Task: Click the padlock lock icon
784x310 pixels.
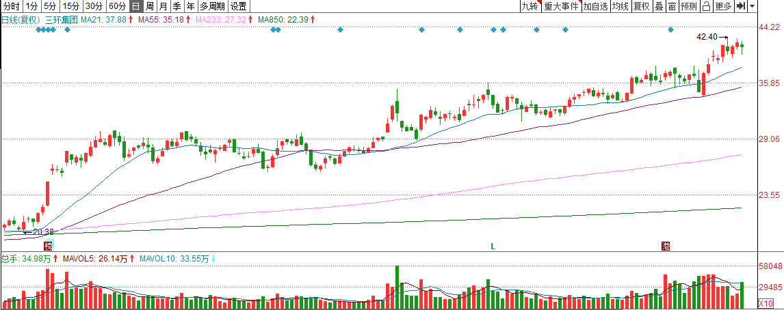Action: [706, 7]
